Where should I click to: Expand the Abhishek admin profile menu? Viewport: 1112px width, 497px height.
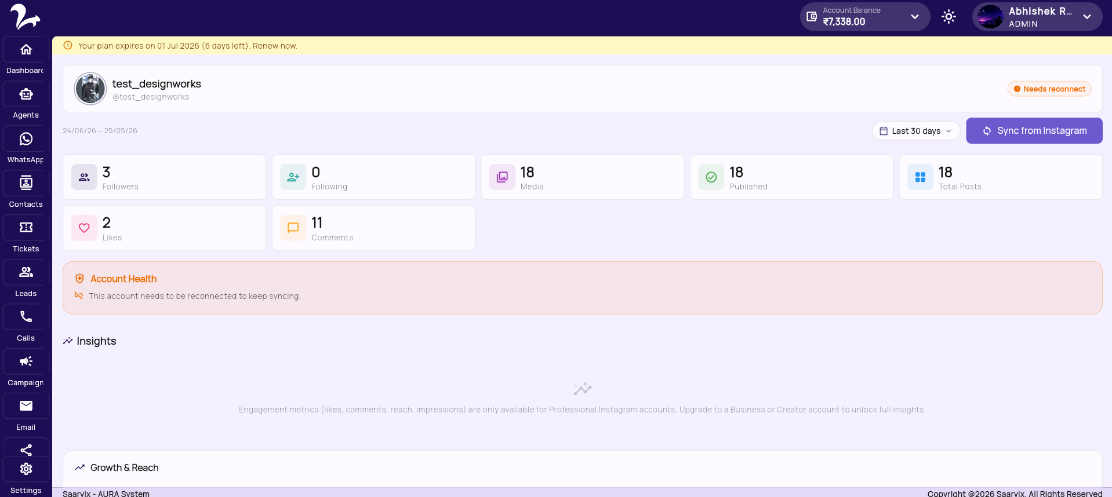click(1087, 17)
